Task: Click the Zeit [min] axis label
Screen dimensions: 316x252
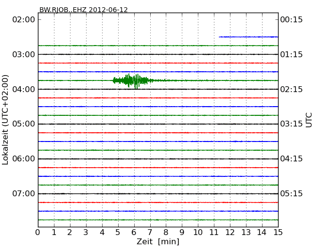Action: point(158,241)
